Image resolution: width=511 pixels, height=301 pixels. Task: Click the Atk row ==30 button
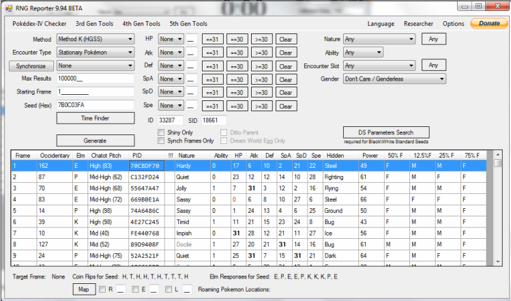(x=237, y=53)
